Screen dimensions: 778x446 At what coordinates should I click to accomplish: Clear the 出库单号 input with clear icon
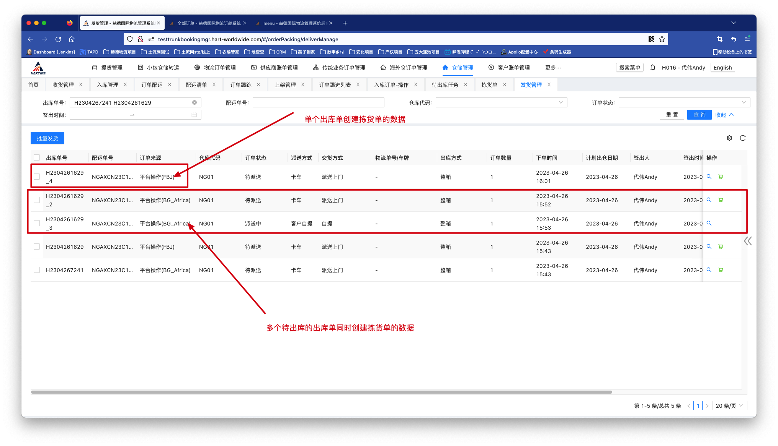pos(194,102)
